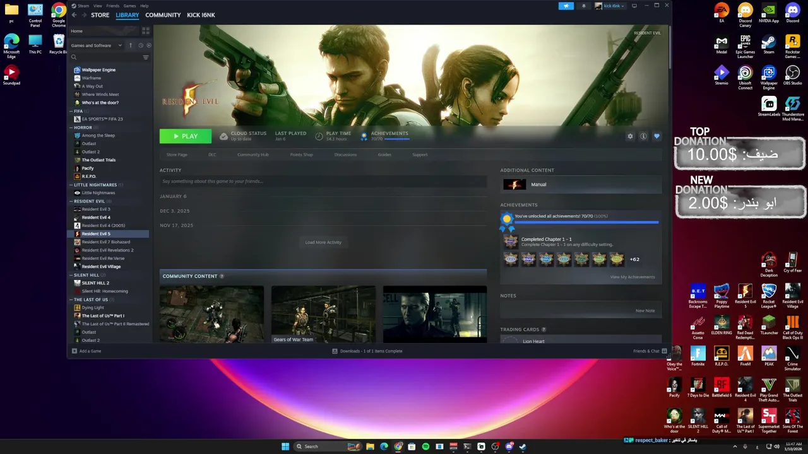Sort library list by the up arrow icon
808x454 pixels.
(131, 45)
